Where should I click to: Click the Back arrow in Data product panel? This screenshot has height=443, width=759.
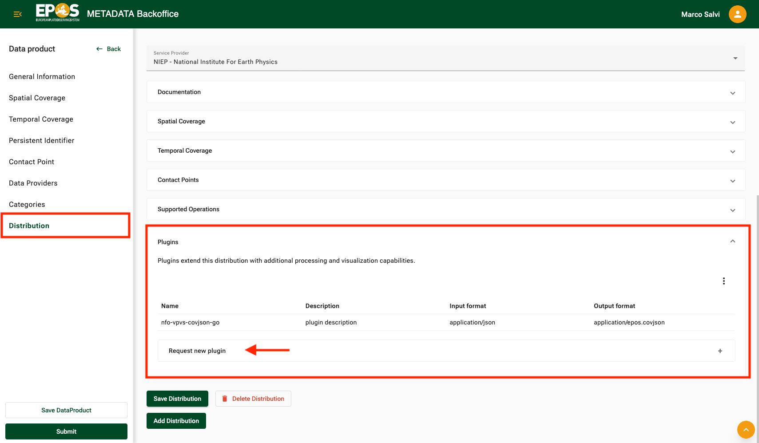point(99,49)
